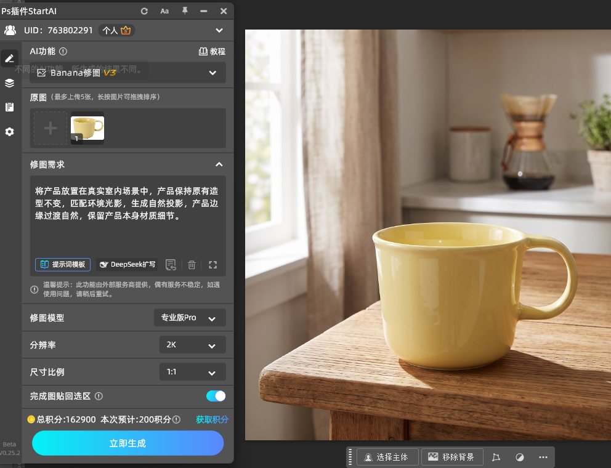Open the Banana修图 AI function dropdown
The image size is (611, 468).
[127, 73]
